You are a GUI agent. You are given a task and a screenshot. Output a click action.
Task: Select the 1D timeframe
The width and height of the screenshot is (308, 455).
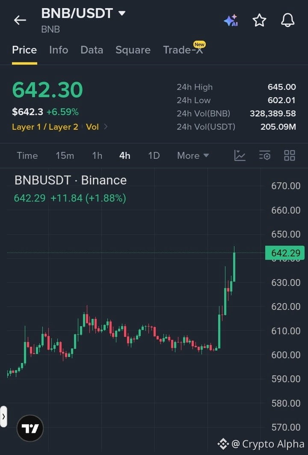click(154, 155)
